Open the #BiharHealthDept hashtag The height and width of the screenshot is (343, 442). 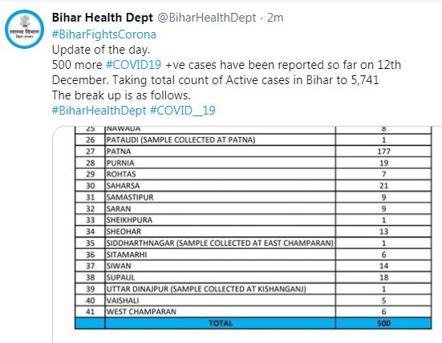coord(99,110)
